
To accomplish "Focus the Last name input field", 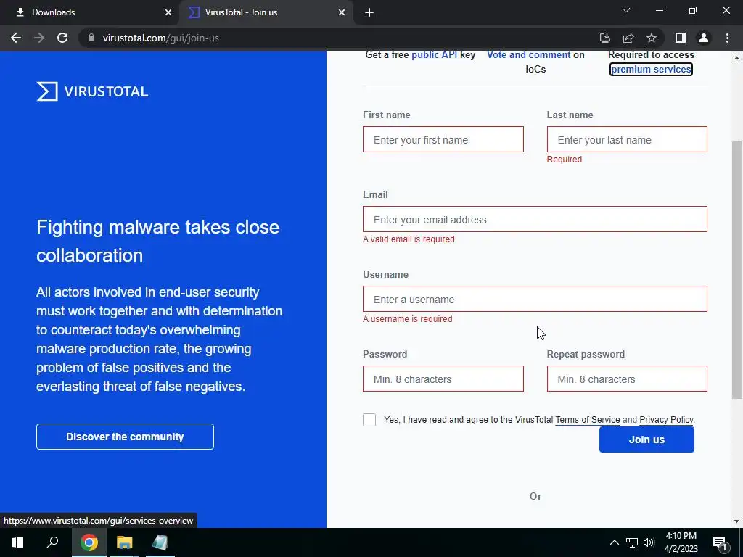I will [627, 139].
